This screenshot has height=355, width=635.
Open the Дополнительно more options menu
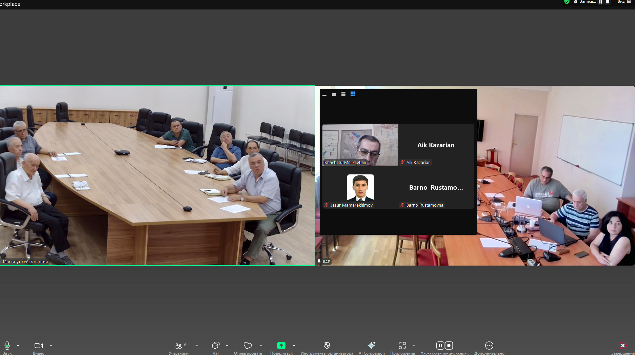pyautogui.click(x=489, y=346)
